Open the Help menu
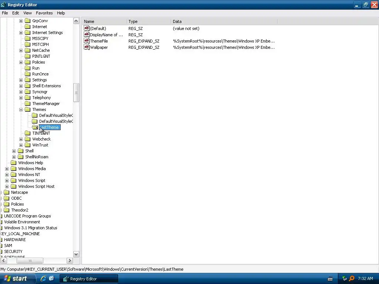379x284 pixels. [x=61, y=13]
